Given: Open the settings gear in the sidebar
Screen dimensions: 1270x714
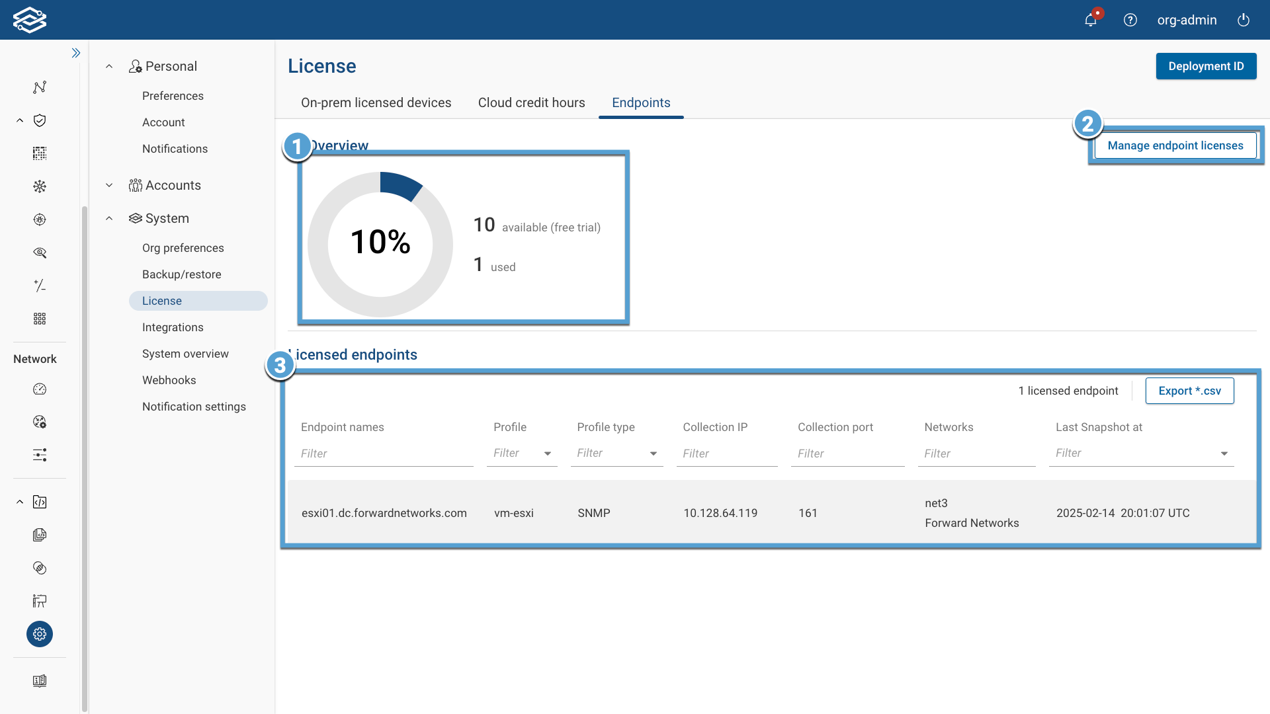Looking at the screenshot, I should click(40, 634).
